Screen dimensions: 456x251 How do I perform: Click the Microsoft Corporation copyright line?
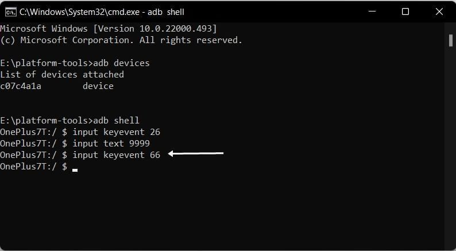click(121, 40)
